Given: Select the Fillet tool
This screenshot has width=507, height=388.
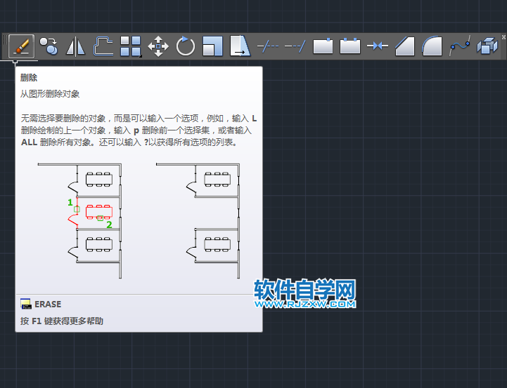Looking at the screenshot, I should (432, 46).
